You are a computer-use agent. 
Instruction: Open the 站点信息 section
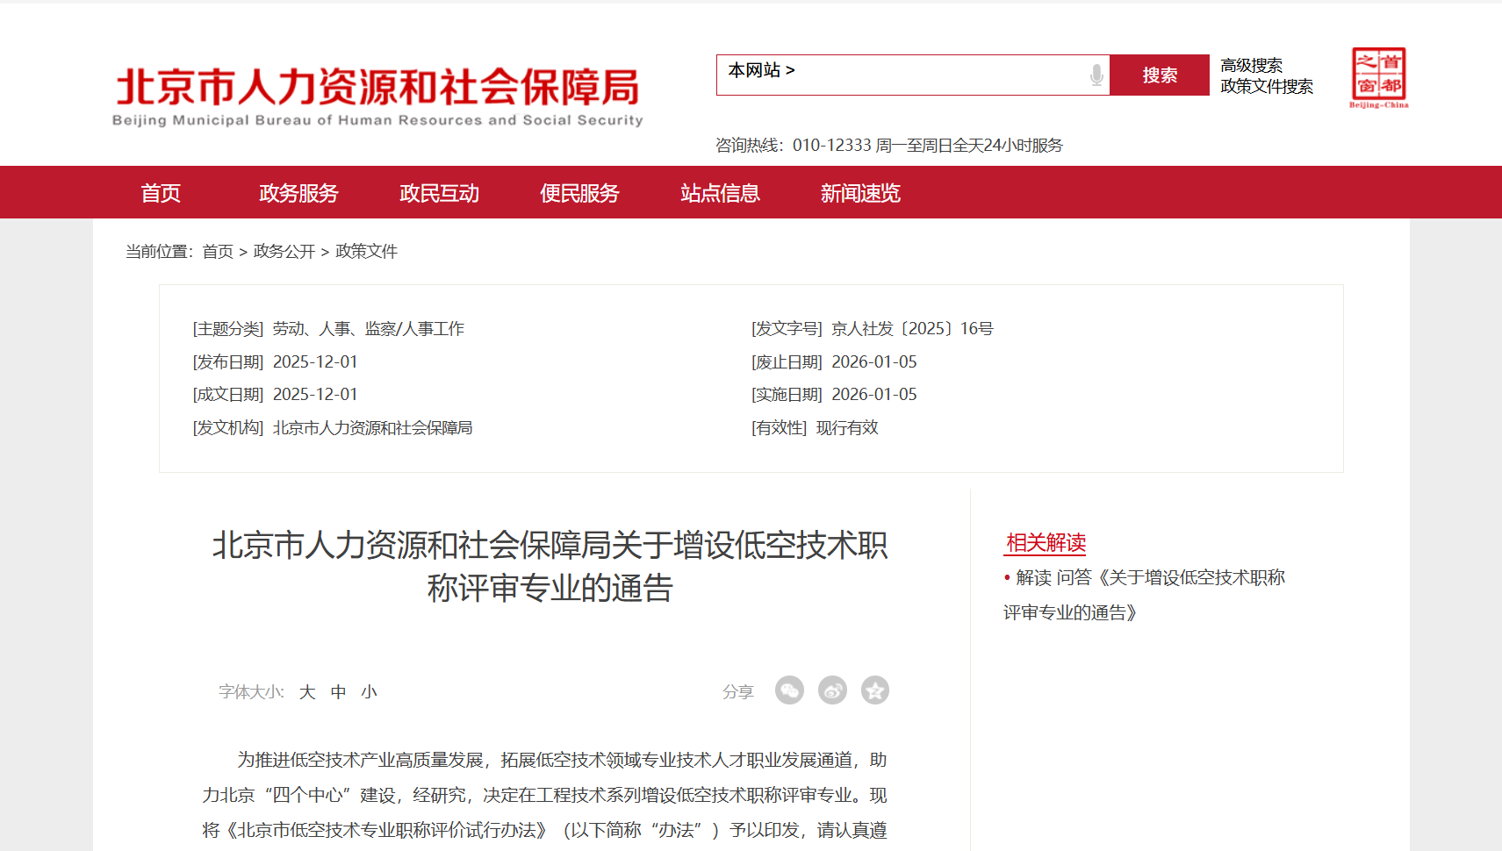click(720, 193)
